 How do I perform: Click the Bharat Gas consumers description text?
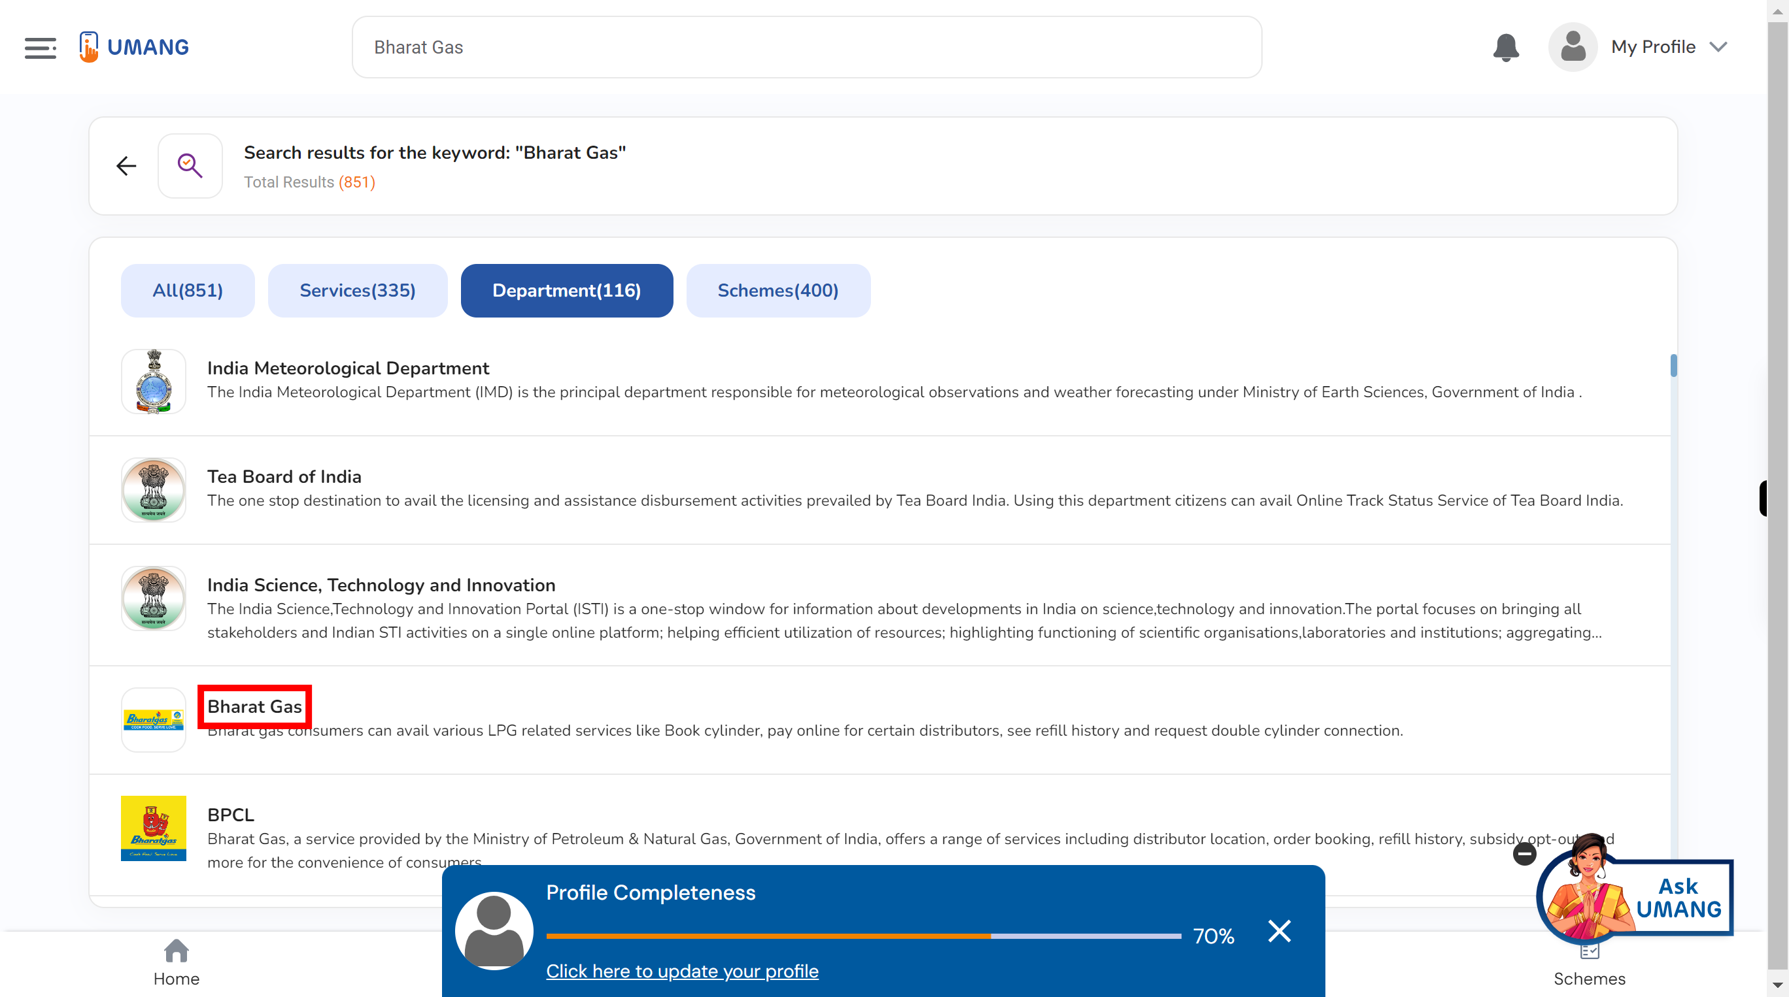(805, 730)
